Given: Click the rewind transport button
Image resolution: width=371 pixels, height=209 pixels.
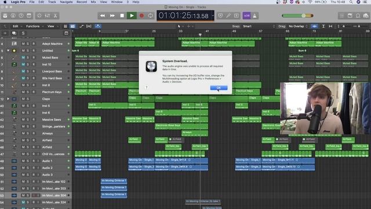Looking at the screenshot, I should [103, 16].
